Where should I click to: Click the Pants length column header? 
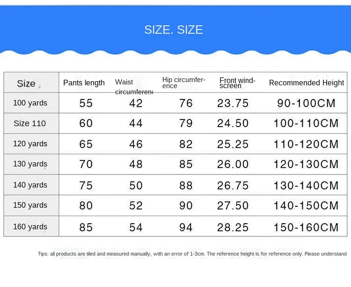click(84, 83)
